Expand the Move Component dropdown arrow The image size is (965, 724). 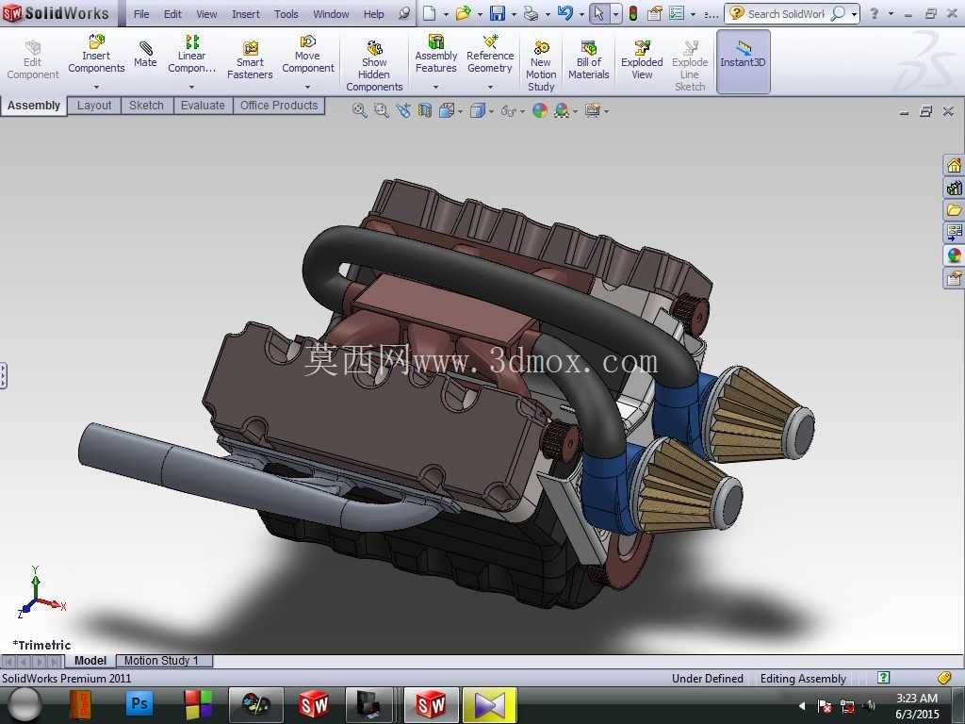[308, 87]
